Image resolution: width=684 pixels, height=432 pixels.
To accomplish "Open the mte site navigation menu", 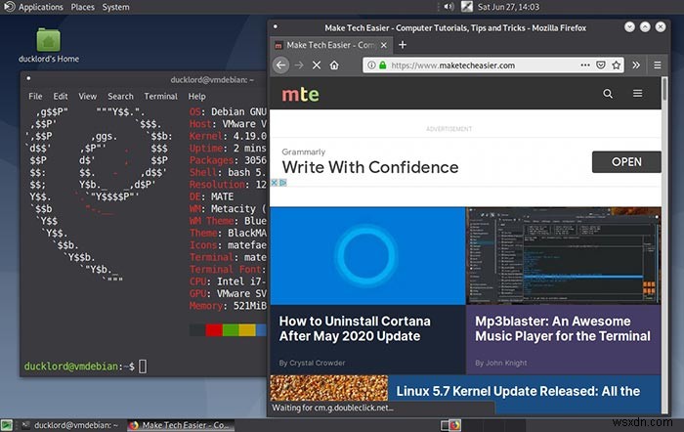I will [637, 94].
